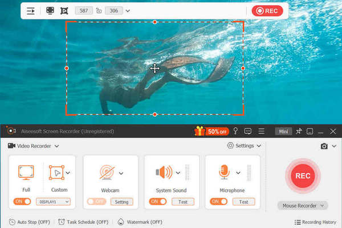This screenshot has height=228, width=342.
Task: Click the move cursor at region center
Action: pyautogui.click(x=154, y=69)
